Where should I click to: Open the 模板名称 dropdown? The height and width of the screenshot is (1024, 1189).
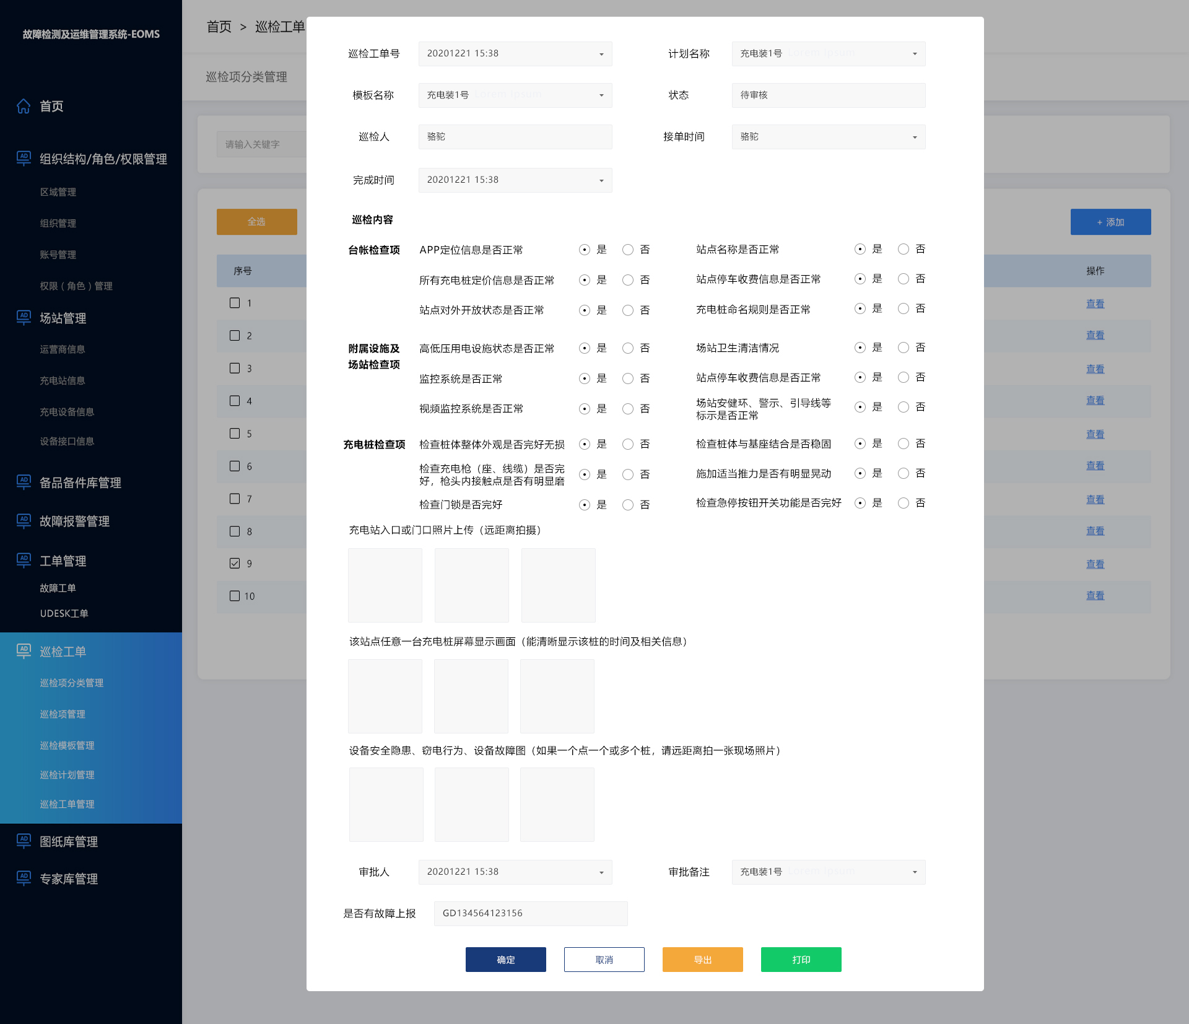coord(515,95)
